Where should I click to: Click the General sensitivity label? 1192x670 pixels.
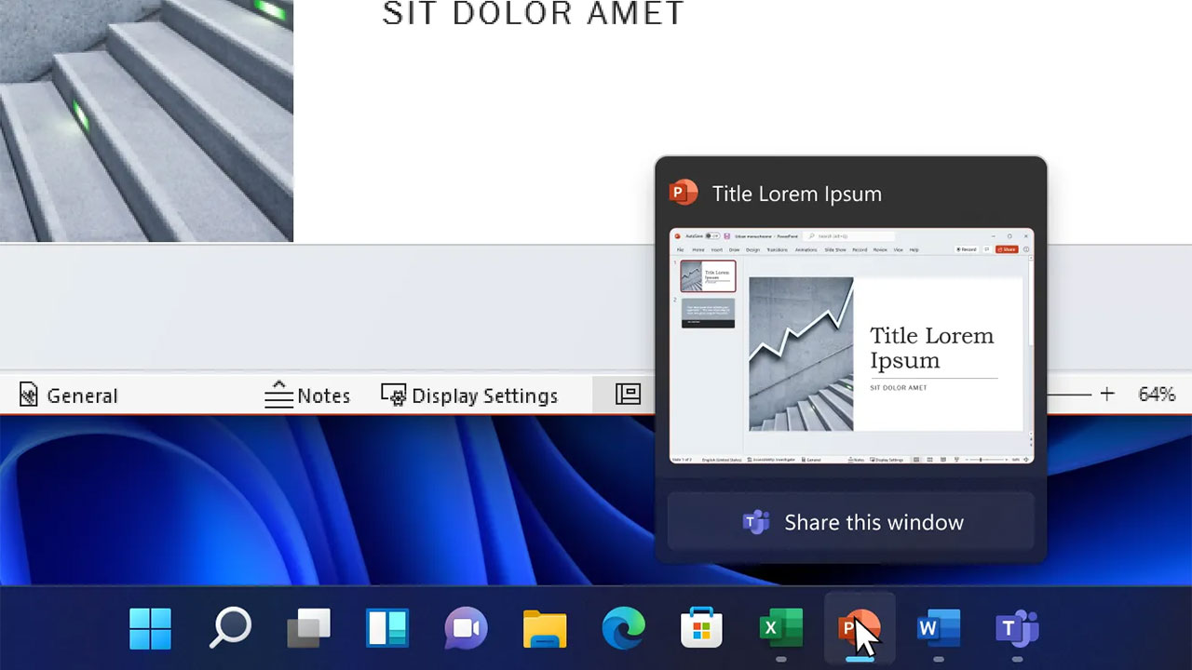coord(68,395)
